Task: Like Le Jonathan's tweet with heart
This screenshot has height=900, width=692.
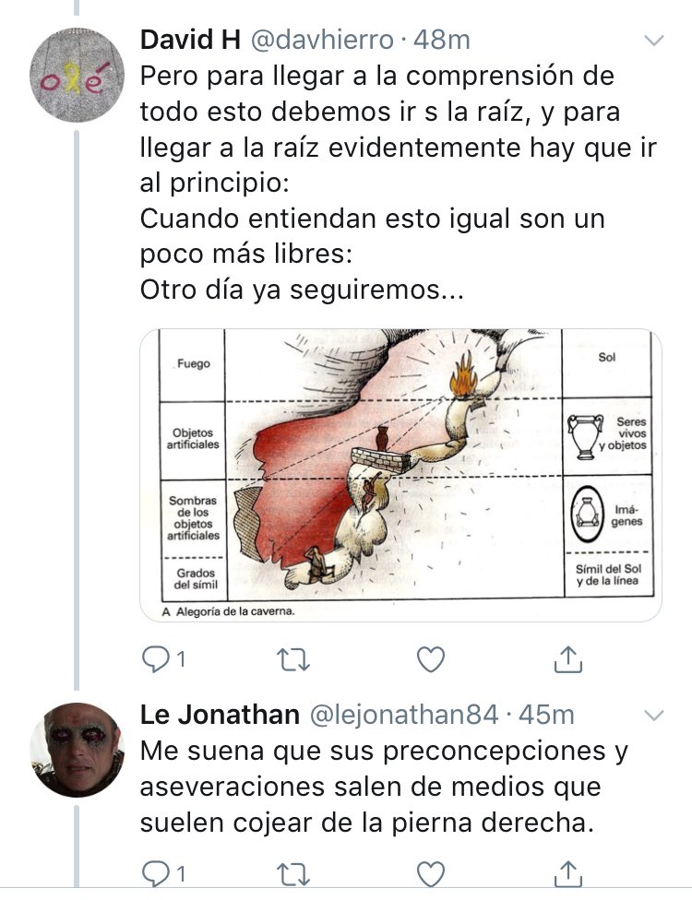Action: click(430, 874)
